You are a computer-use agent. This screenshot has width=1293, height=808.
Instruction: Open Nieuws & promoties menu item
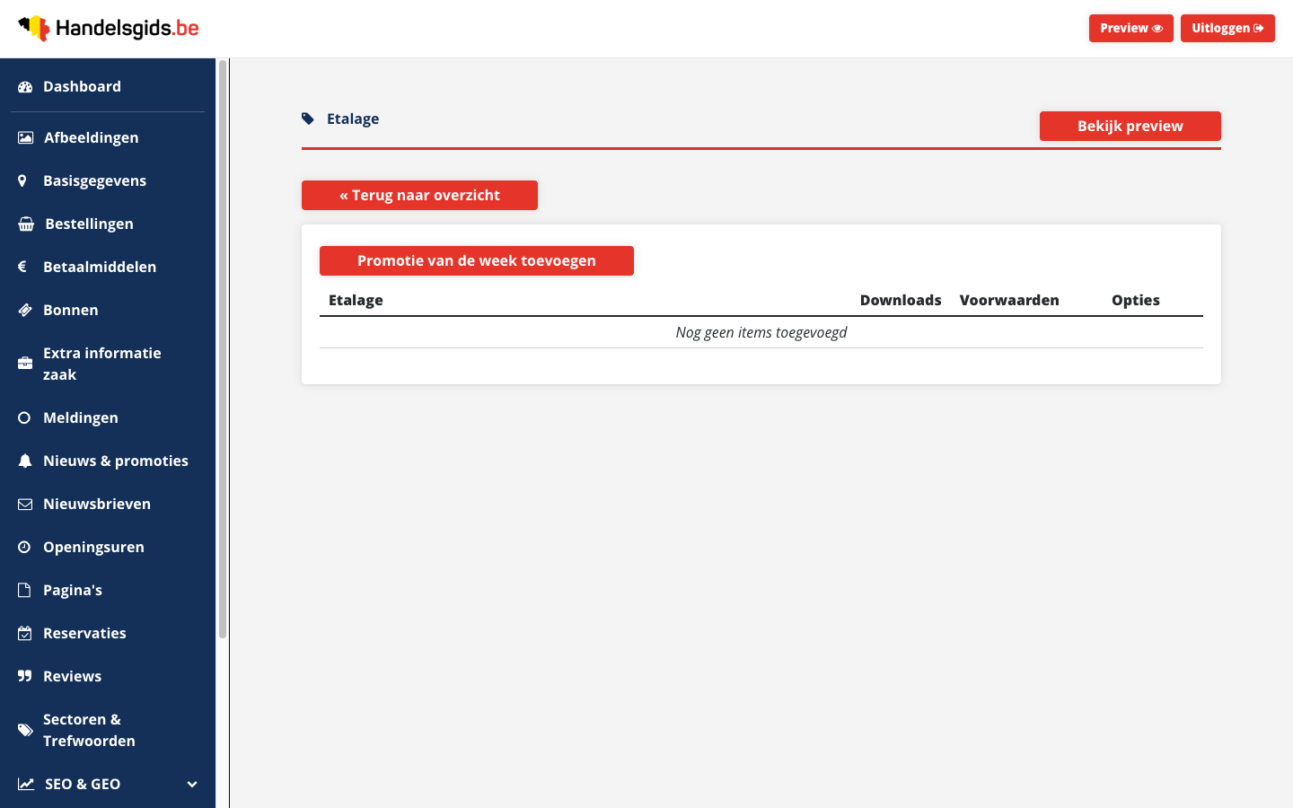[x=108, y=461]
